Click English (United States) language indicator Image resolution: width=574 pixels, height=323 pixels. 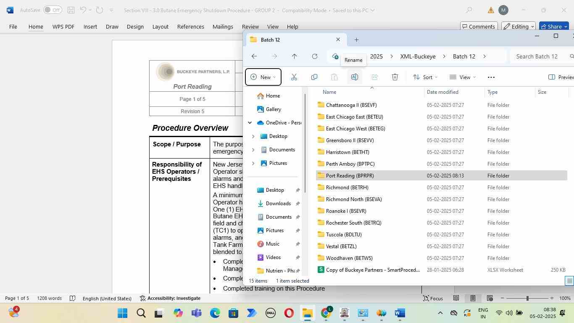coord(107,298)
